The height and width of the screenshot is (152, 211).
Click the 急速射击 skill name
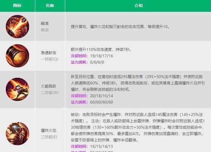[49, 52]
